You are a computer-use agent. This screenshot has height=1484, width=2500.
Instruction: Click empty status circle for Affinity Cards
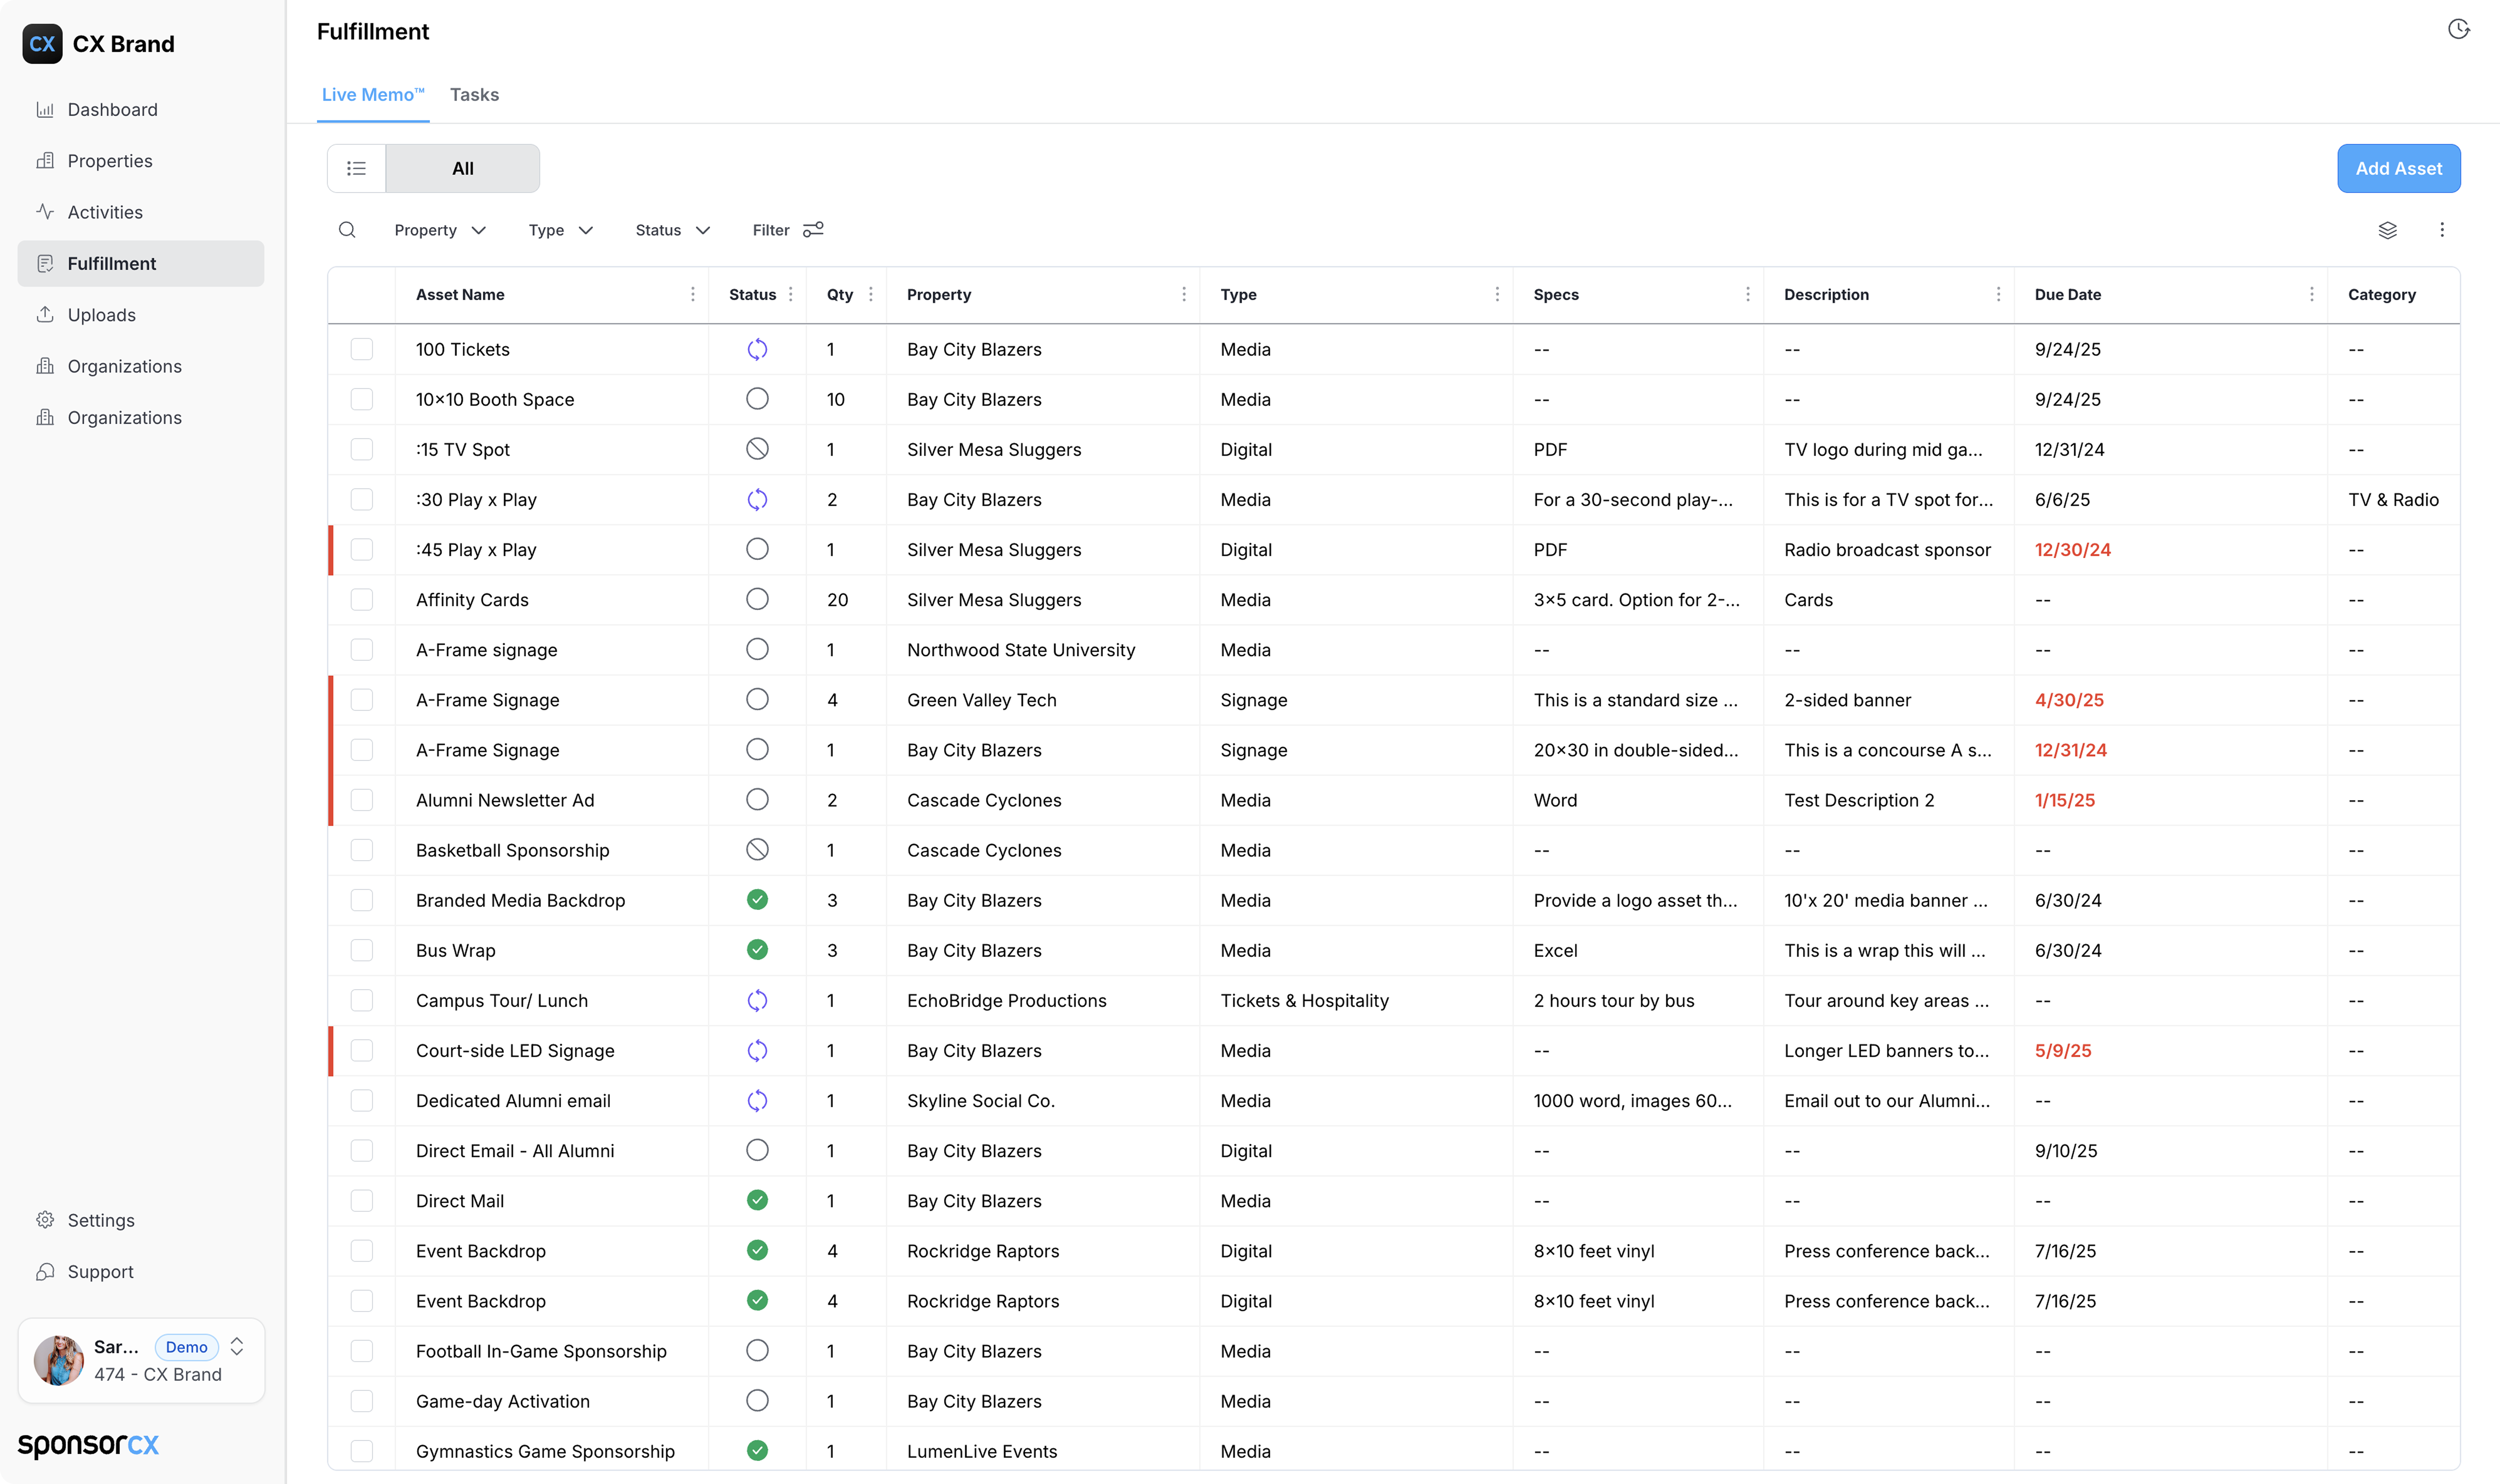[x=757, y=599]
